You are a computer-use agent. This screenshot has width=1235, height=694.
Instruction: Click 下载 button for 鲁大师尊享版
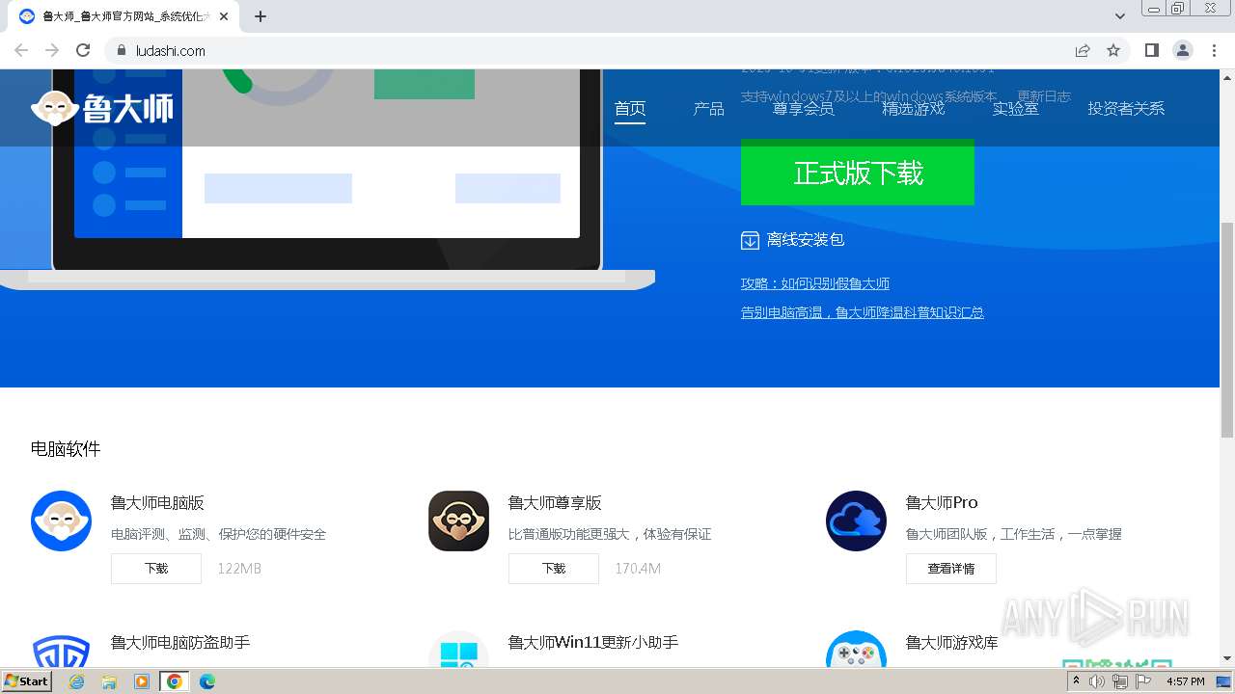pos(554,569)
